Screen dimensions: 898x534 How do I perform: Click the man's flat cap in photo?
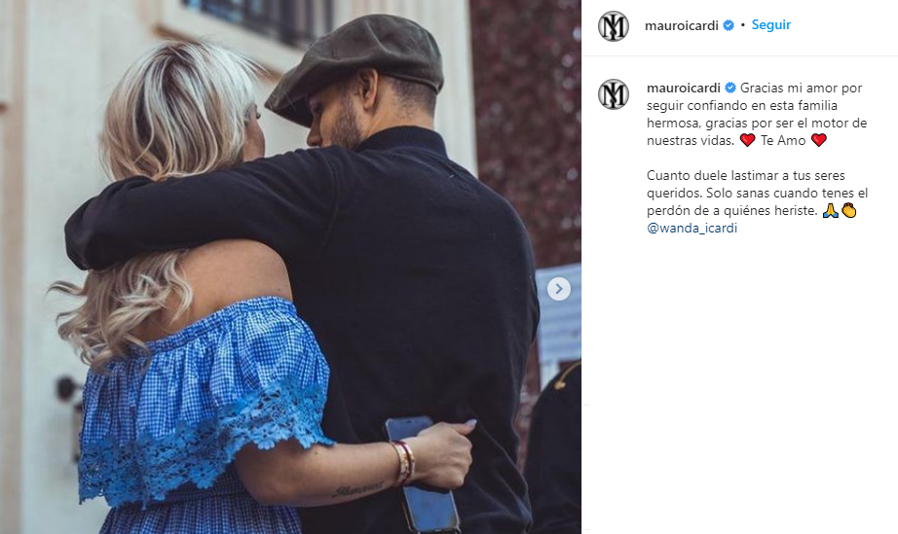tap(355, 67)
